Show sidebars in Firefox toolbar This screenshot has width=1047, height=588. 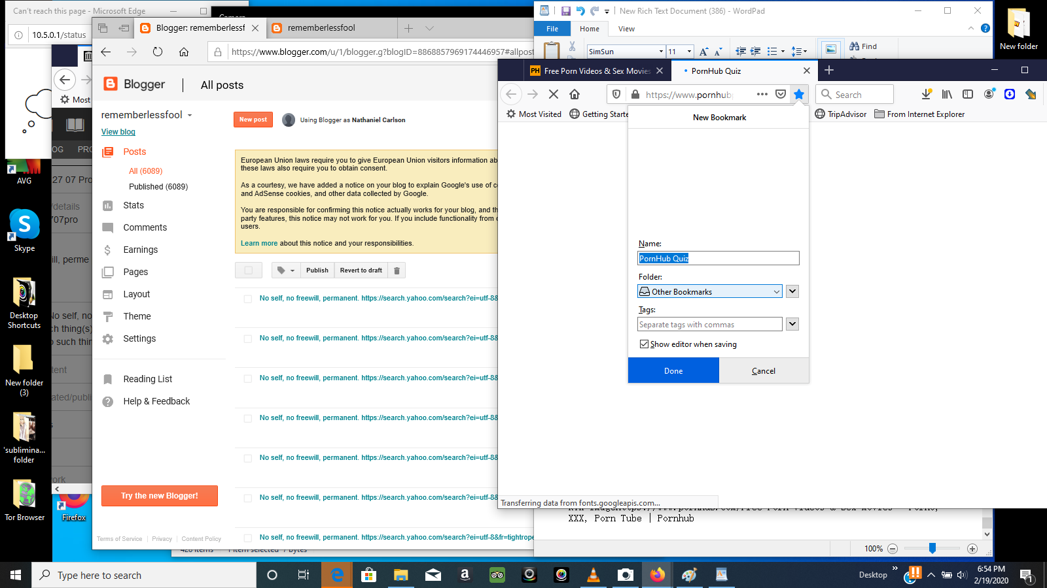click(968, 94)
